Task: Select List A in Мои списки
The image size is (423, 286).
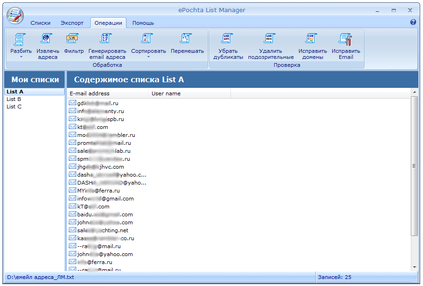Action: 35,92
